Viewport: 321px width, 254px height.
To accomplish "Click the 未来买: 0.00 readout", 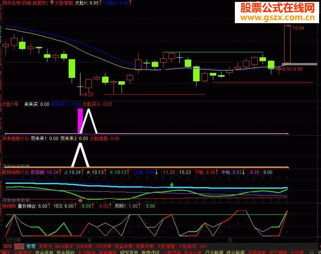I will [37, 104].
